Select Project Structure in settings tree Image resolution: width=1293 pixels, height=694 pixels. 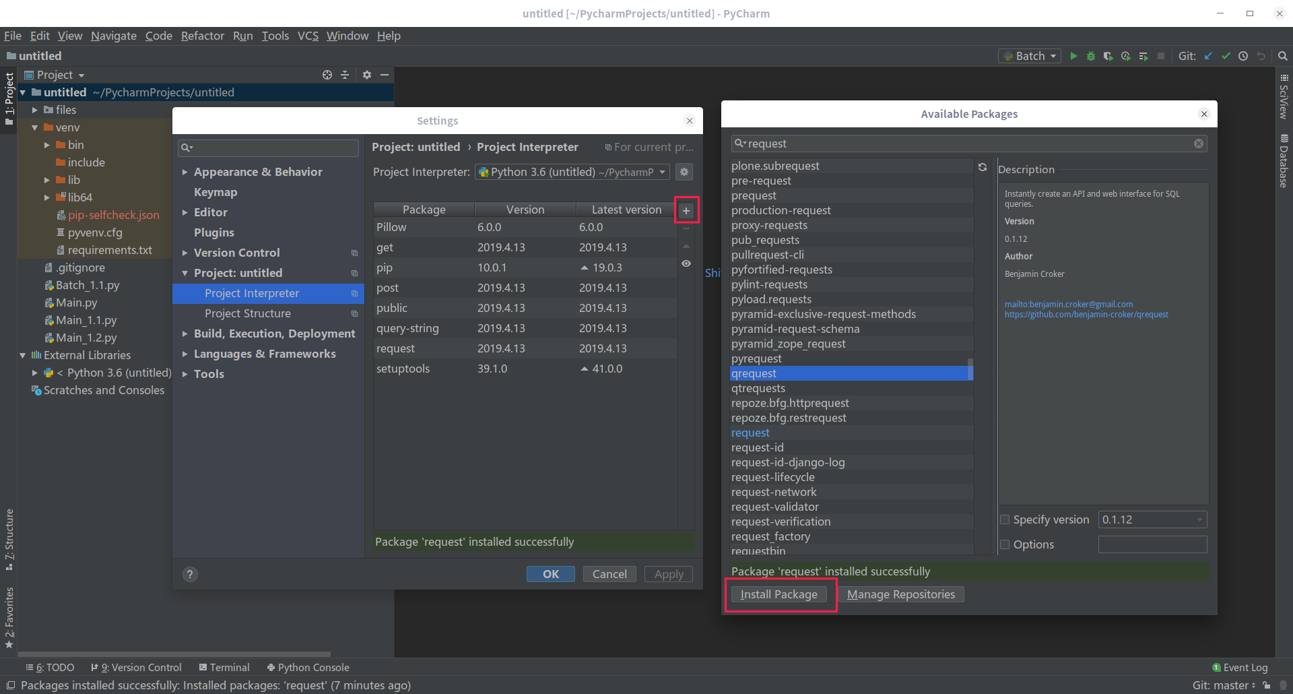click(x=248, y=313)
